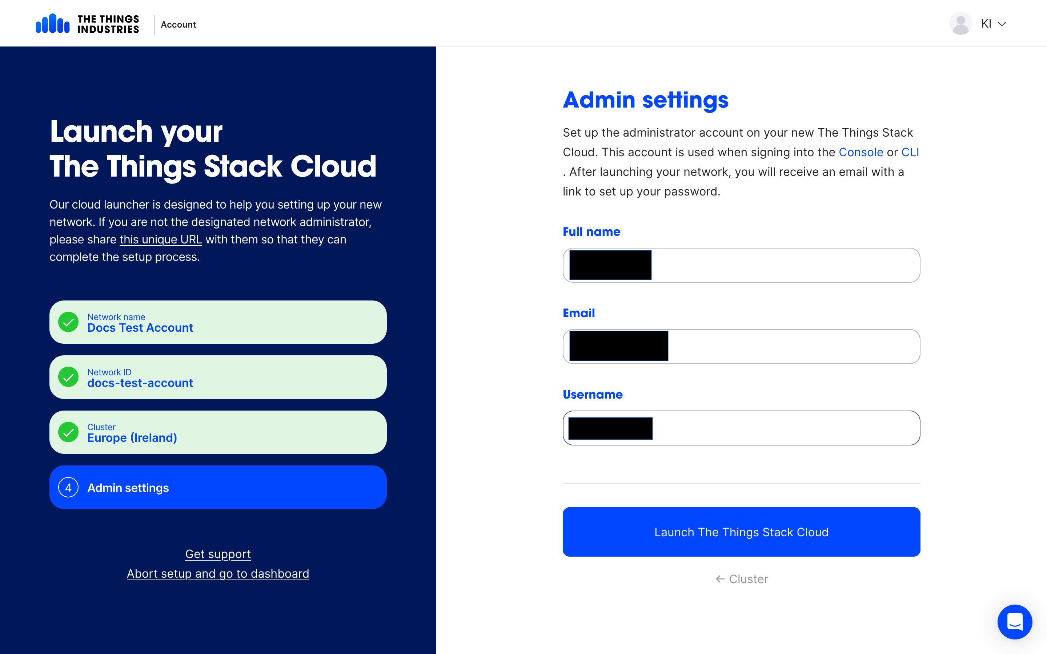Image resolution: width=1047 pixels, height=654 pixels.
Task: Go to the Network ID step
Action: click(218, 377)
